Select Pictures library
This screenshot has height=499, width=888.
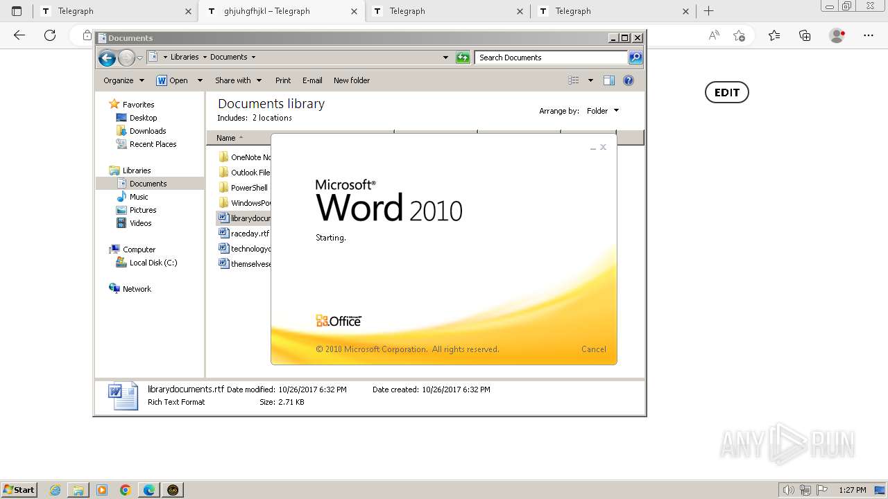pyautogui.click(x=143, y=210)
